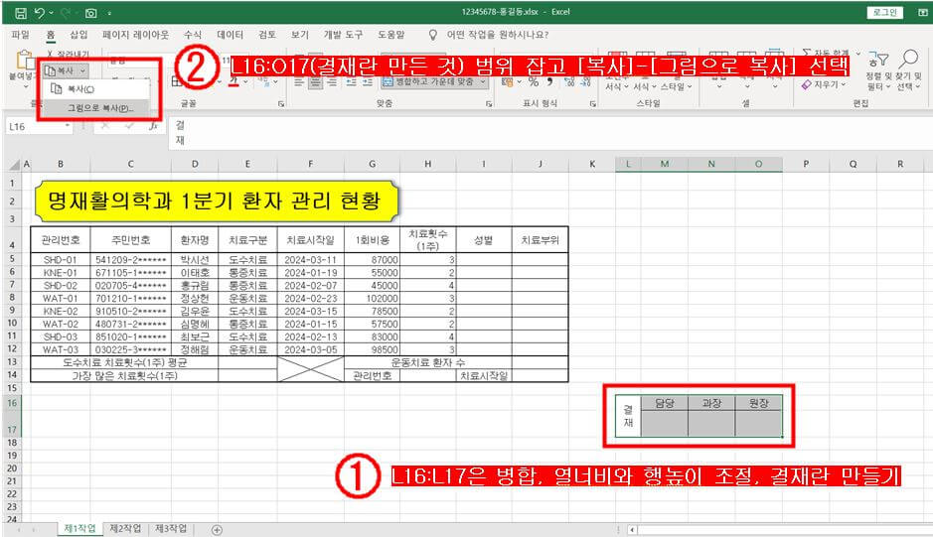Decrease decimal places icon
Screen dimensions: 933x537
[x=586, y=82]
